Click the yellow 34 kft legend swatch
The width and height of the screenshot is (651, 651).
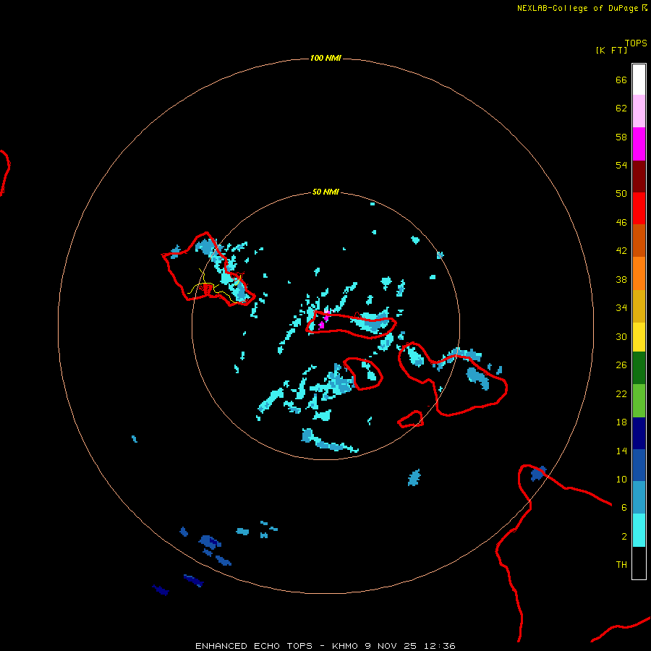pos(639,337)
